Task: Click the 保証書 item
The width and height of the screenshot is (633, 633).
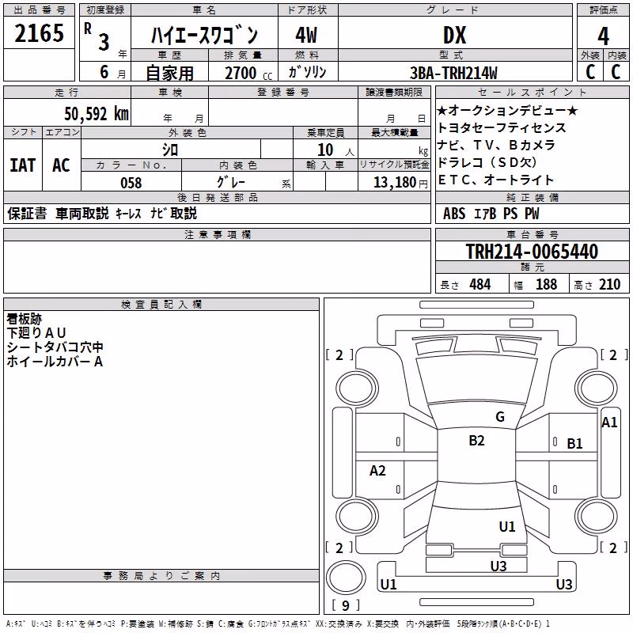Action: point(27,213)
